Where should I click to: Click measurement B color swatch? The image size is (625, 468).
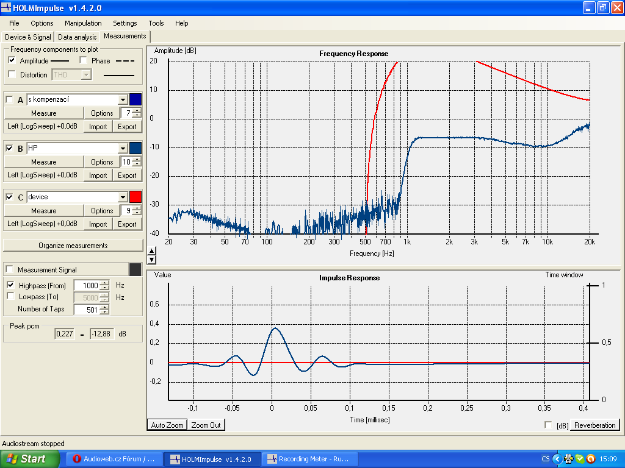pos(135,149)
